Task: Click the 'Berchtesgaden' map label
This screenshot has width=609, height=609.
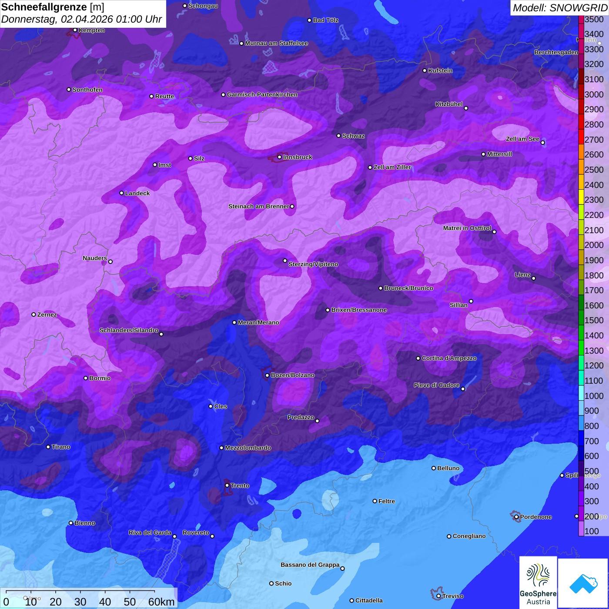Action: coord(556,52)
